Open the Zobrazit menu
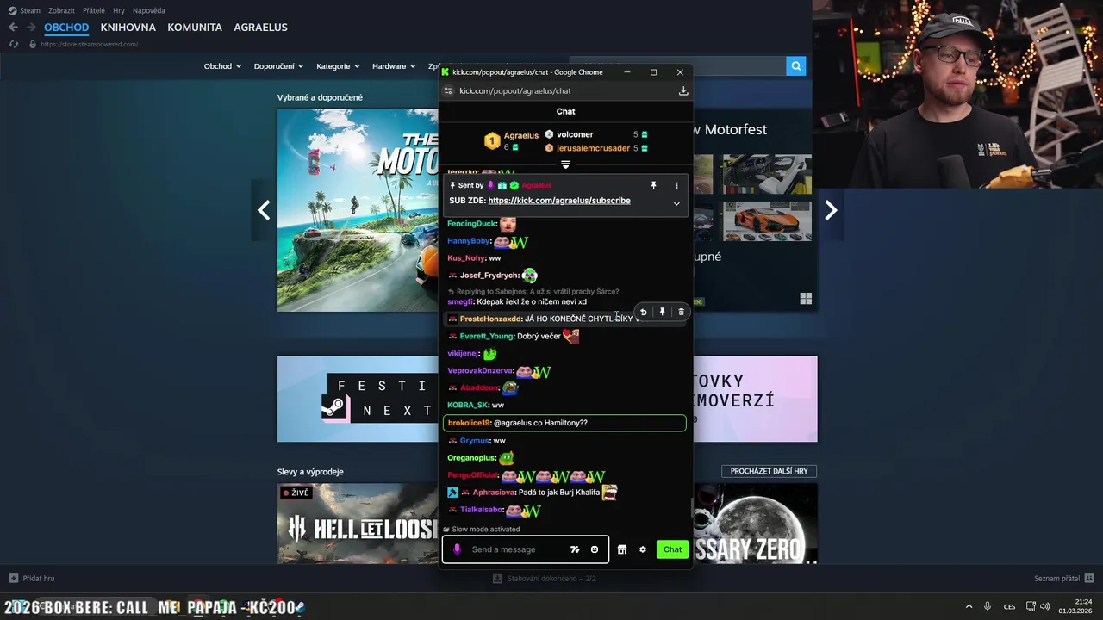 point(61,10)
